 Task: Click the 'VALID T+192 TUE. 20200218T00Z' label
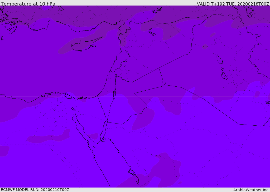(x=233, y=4)
